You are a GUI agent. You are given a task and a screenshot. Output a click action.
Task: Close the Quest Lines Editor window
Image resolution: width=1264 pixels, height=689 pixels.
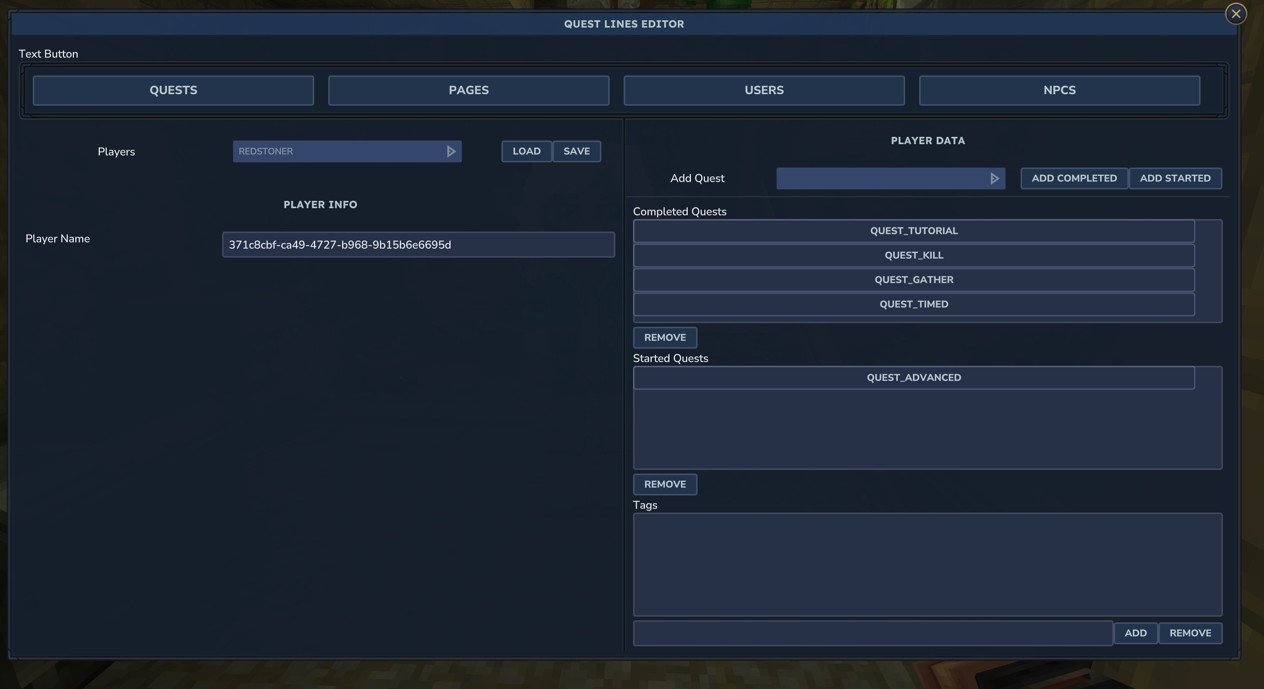pyautogui.click(x=1236, y=14)
